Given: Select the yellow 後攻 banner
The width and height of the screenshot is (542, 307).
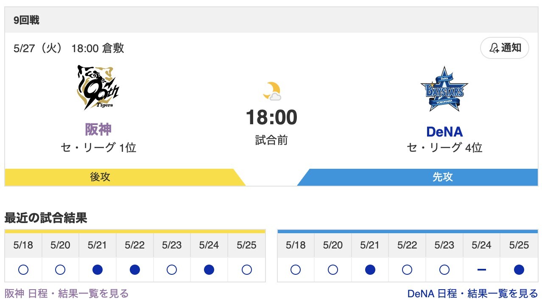Looking at the screenshot, I should pyautogui.click(x=101, y=177).
